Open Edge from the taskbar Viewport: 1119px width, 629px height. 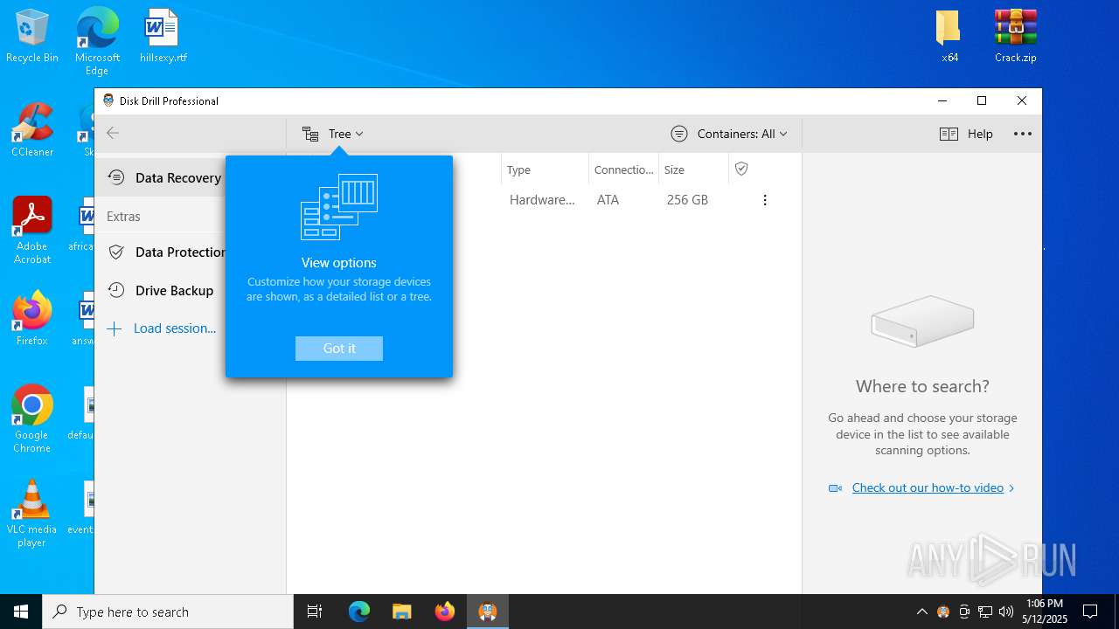coord(359,612)
